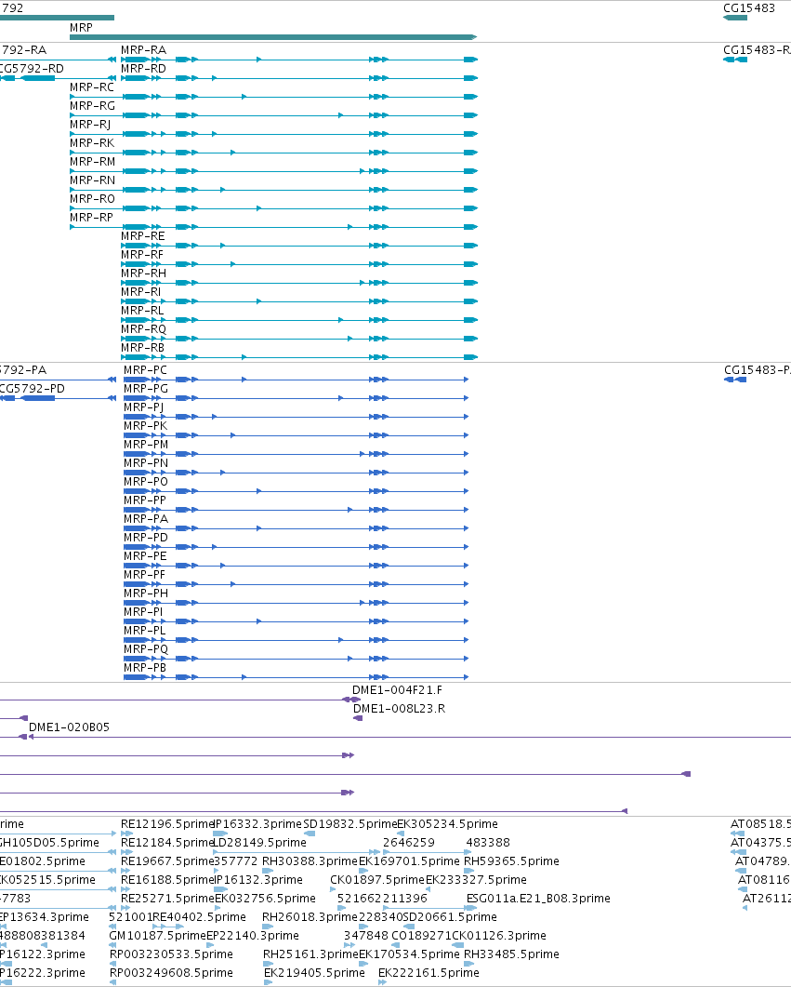The height and width of the screenshot is (987, 791).
Task: Click the CG5792-RD transcript label
Action: coord(32,69)
